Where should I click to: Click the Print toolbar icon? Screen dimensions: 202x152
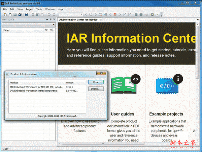pos(26,15)
